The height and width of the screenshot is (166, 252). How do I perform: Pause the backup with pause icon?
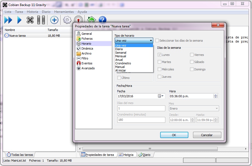pos(41,20)
